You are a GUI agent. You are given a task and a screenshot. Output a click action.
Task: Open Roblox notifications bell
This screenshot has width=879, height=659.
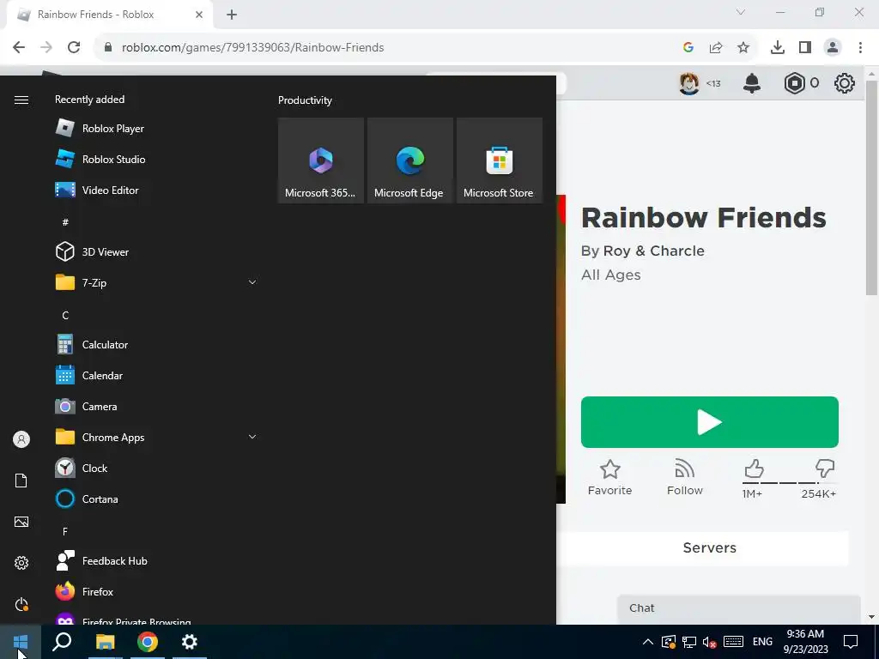(752, 83)
